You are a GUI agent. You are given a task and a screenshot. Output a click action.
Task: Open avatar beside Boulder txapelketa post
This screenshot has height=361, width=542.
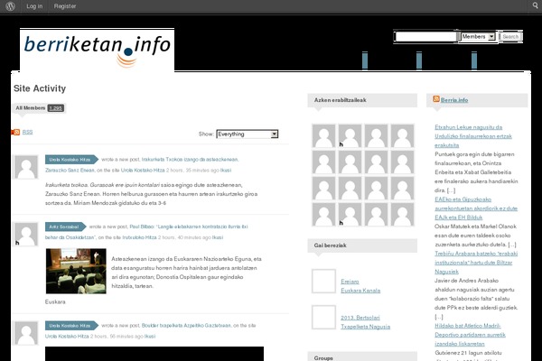click(26, 333)
